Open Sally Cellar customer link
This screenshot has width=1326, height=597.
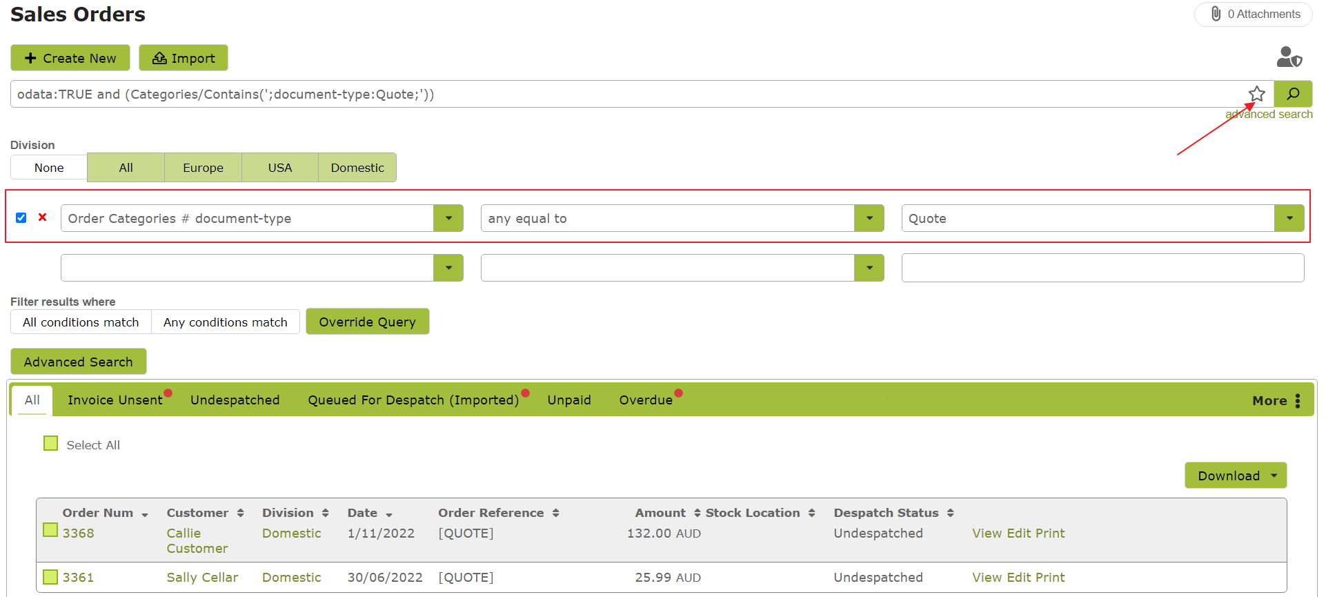(x=202, y=578)
